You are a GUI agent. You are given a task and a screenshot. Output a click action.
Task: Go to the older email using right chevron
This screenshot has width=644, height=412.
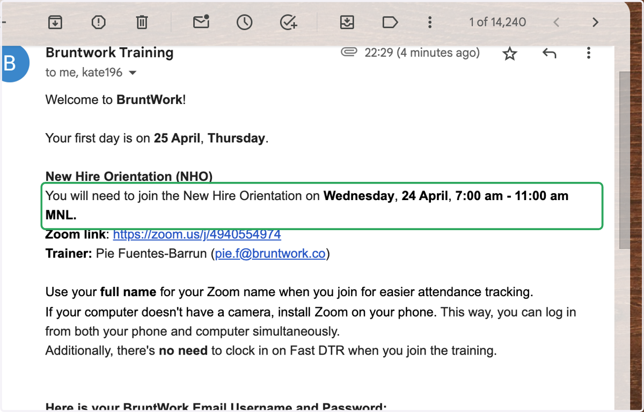click(595, 22)
